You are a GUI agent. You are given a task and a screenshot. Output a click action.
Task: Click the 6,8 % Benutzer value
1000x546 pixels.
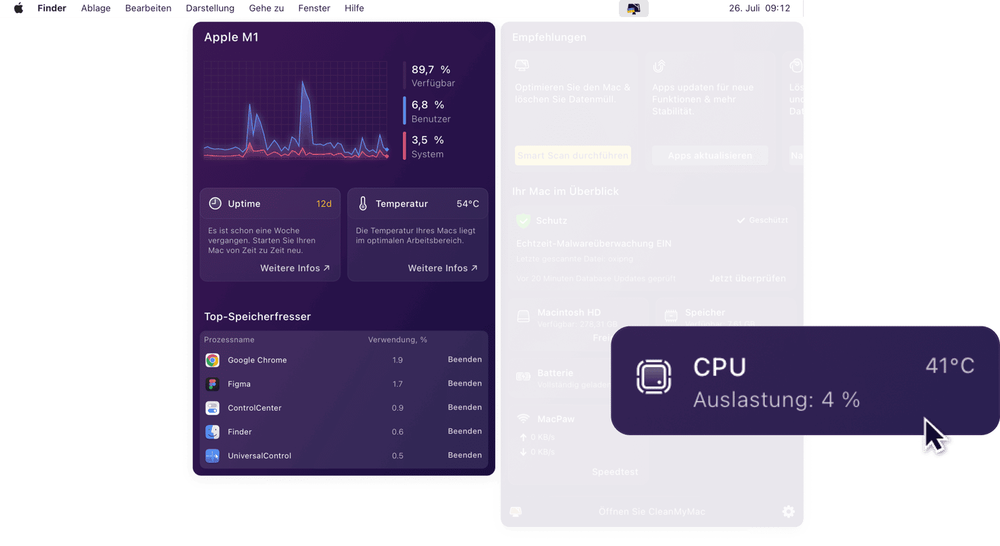pyautogui.click(x=431, y=111)
